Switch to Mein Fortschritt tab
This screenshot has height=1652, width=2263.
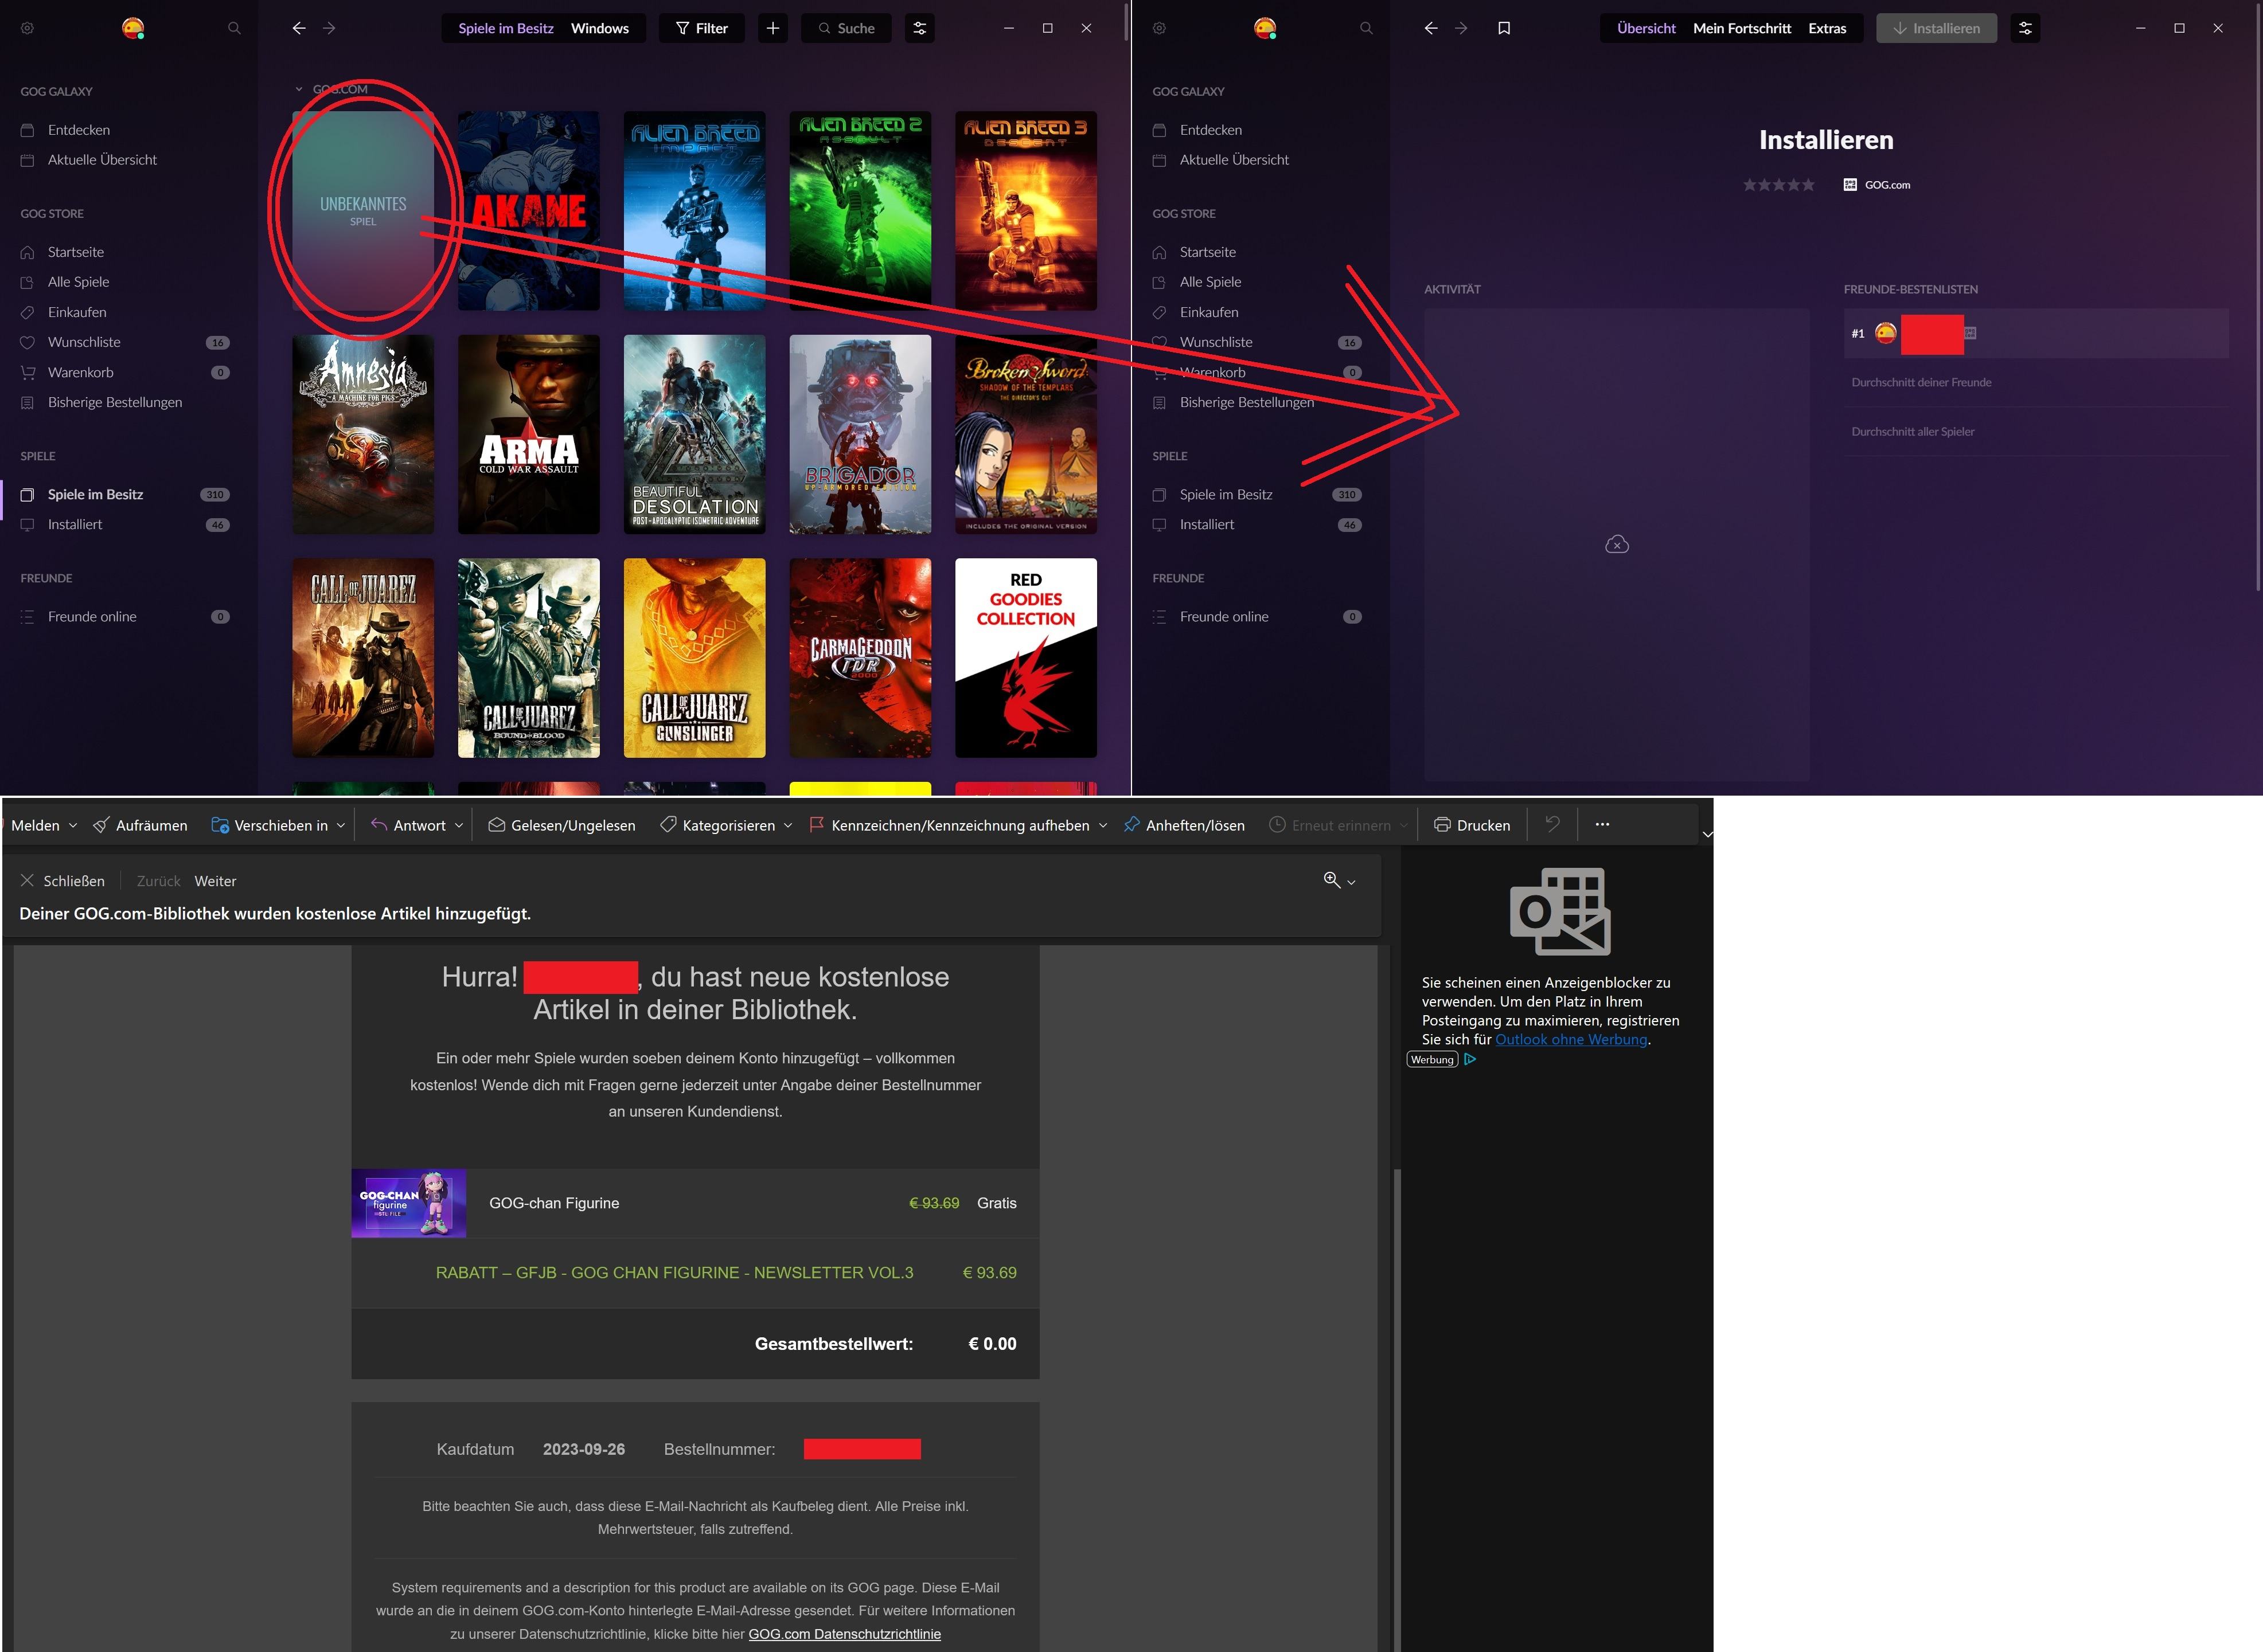1742,28
